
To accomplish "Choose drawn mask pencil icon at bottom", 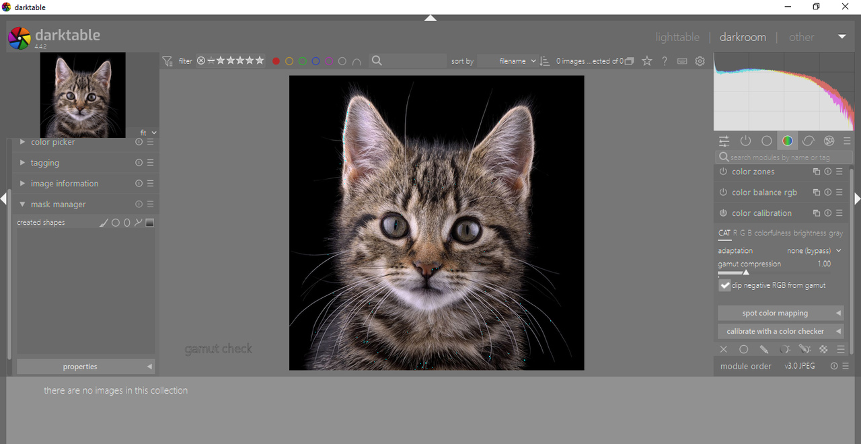I will 764,350.
